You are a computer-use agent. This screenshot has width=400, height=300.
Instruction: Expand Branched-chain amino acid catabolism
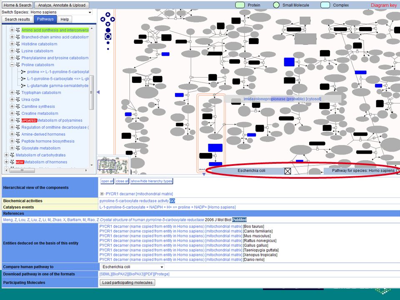point(12,37)
